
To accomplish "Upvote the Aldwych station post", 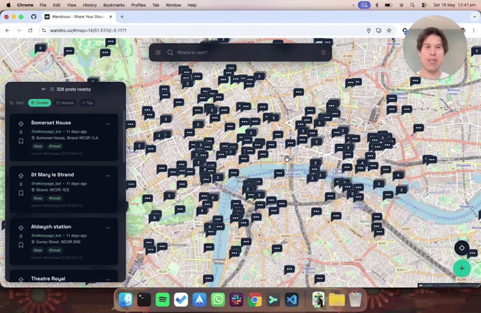I will (x=21, y=228).
